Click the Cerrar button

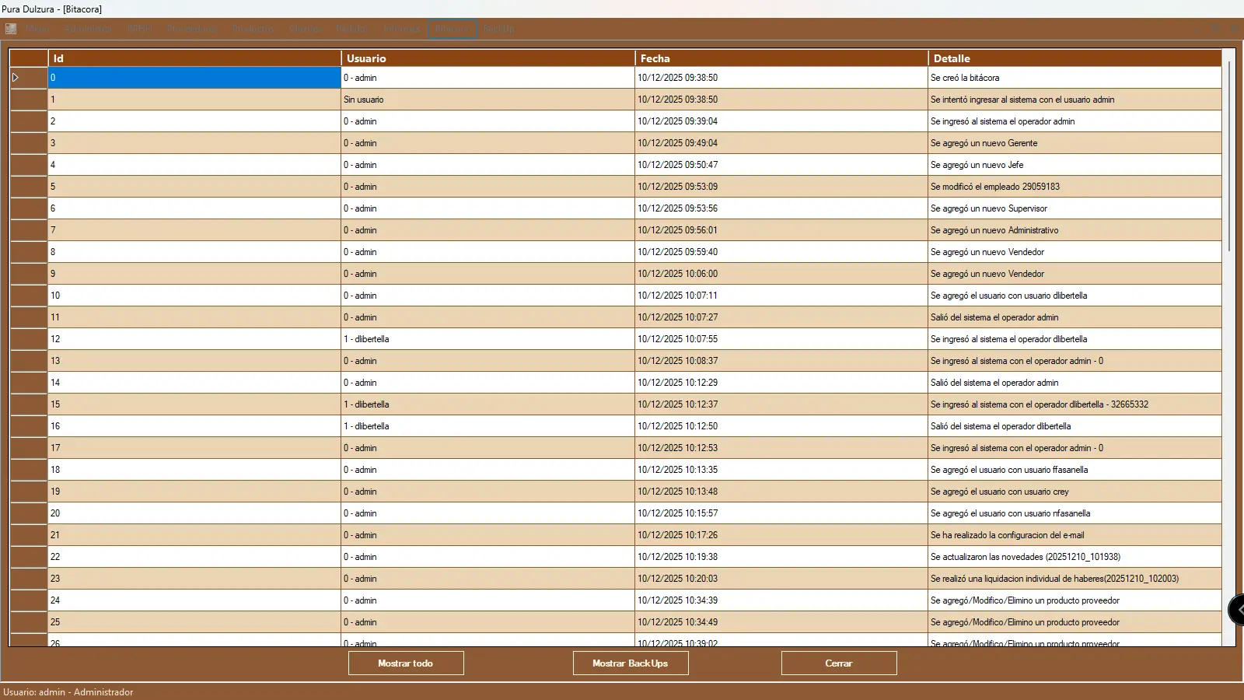[838, 663]
